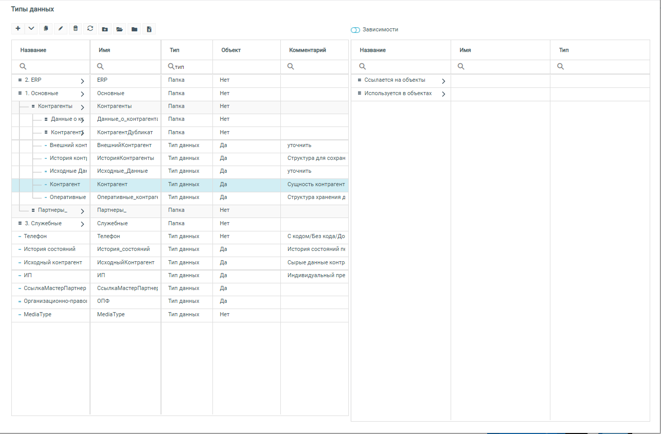Select the Телефон data type row
Image resolution: width=661 pixels, height=434 pixels.
pos(35,237)
